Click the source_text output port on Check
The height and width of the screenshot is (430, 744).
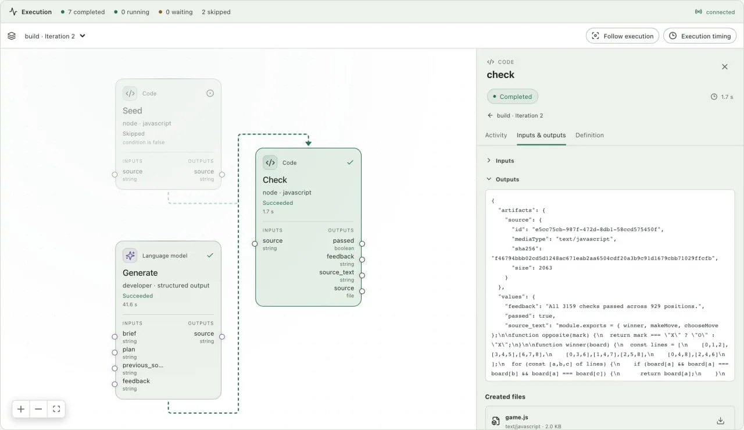coord(362,275)
